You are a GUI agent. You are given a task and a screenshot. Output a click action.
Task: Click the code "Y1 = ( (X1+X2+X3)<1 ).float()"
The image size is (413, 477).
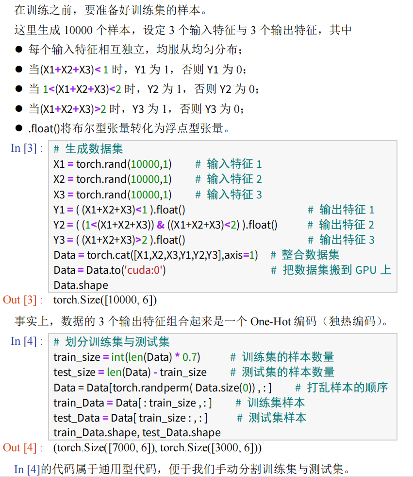[x=119, y=210]
